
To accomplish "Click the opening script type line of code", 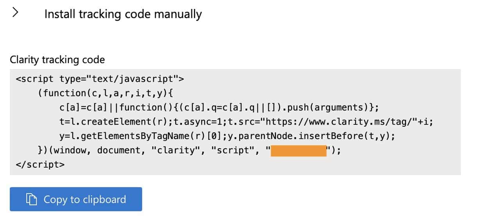I will pos(100,79).
